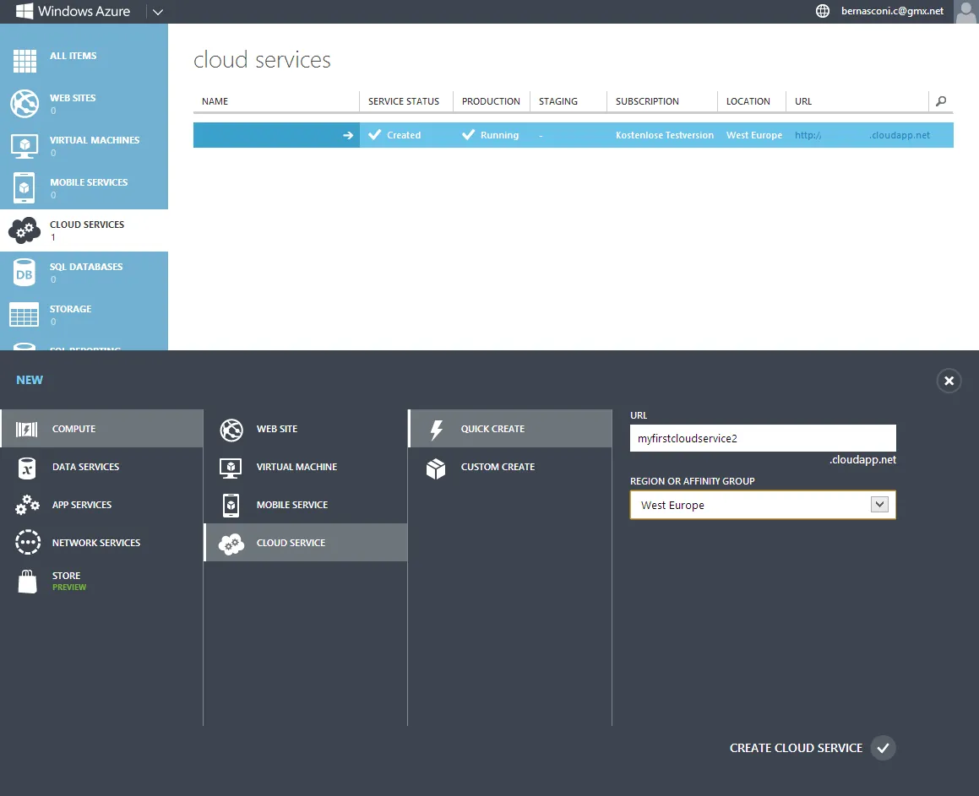Open the http cloudapp.net URL link

click(862, 135)
